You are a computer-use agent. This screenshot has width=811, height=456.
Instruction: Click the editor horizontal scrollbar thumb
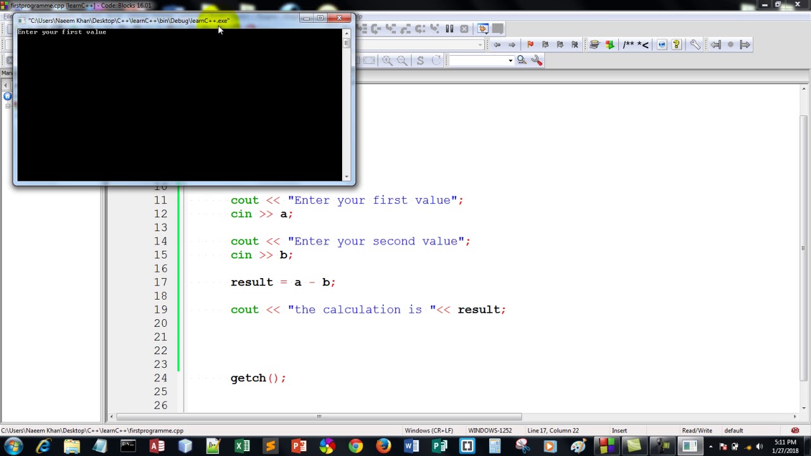pyautogui.click(x=319, y=417)
